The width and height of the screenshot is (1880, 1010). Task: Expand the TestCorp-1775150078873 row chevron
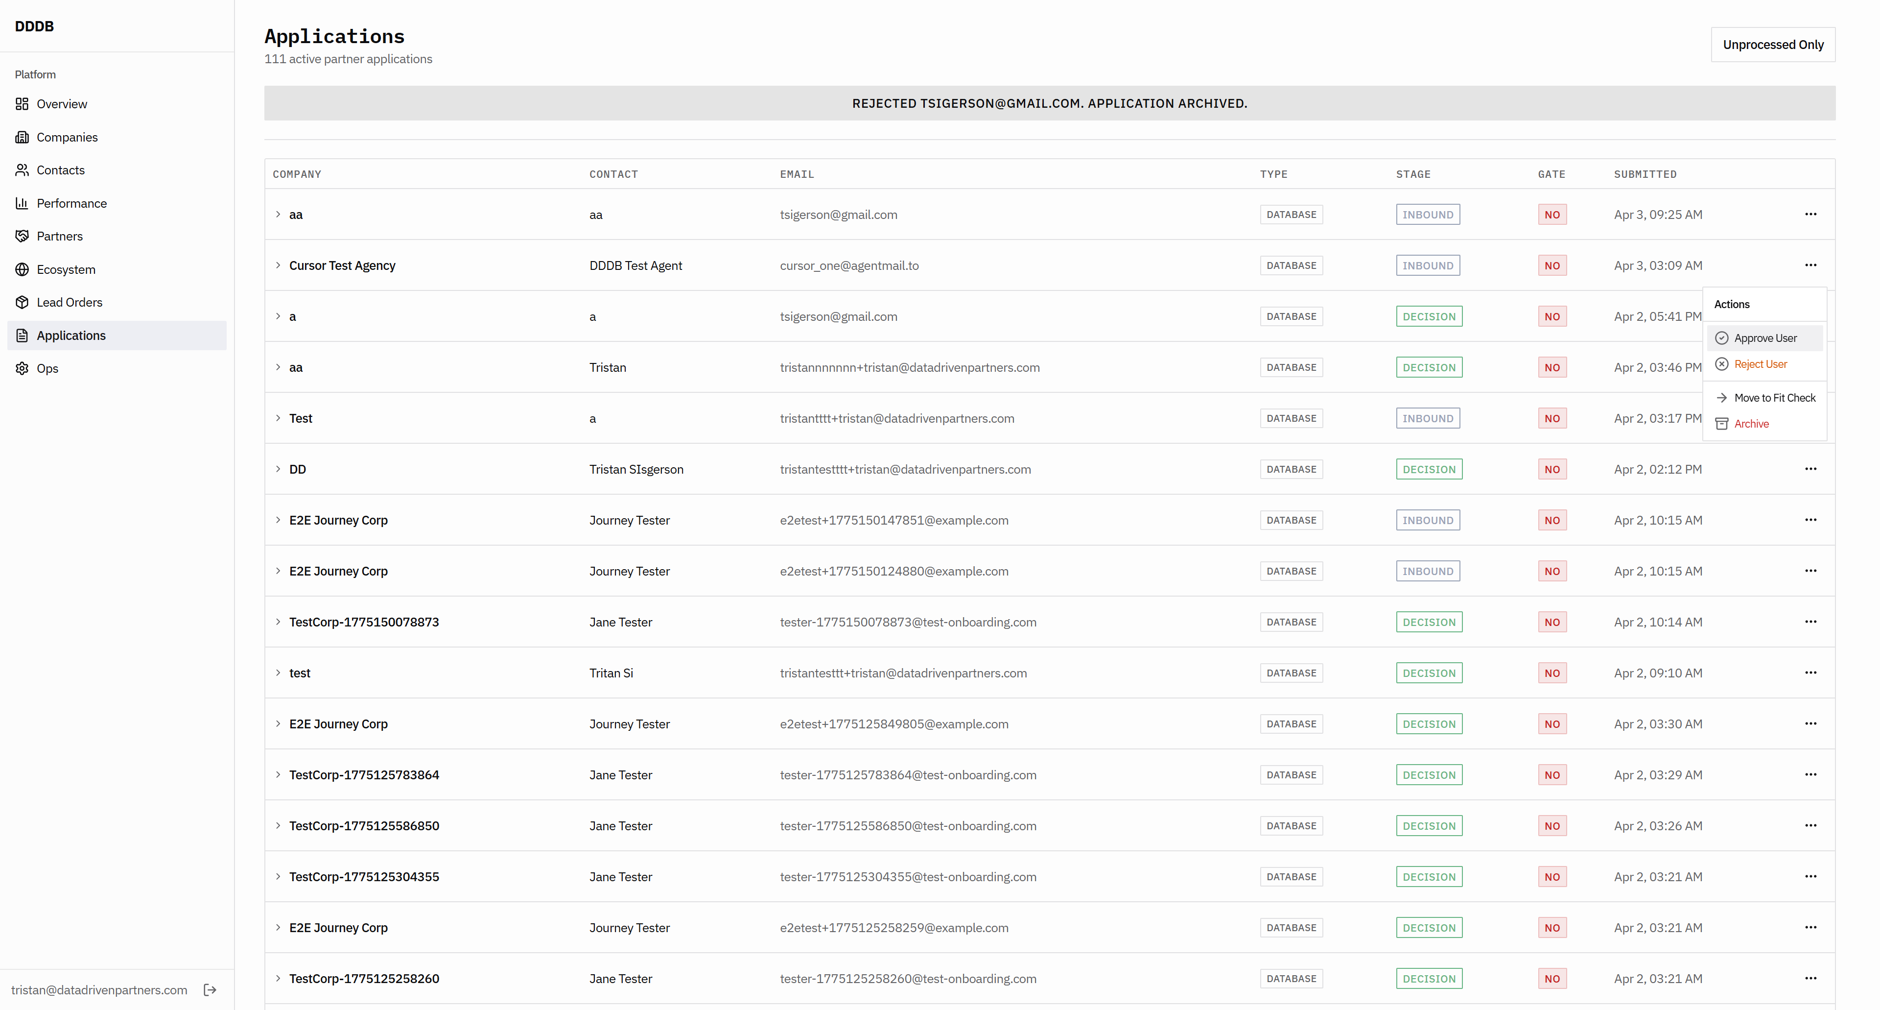pos(278,622)
